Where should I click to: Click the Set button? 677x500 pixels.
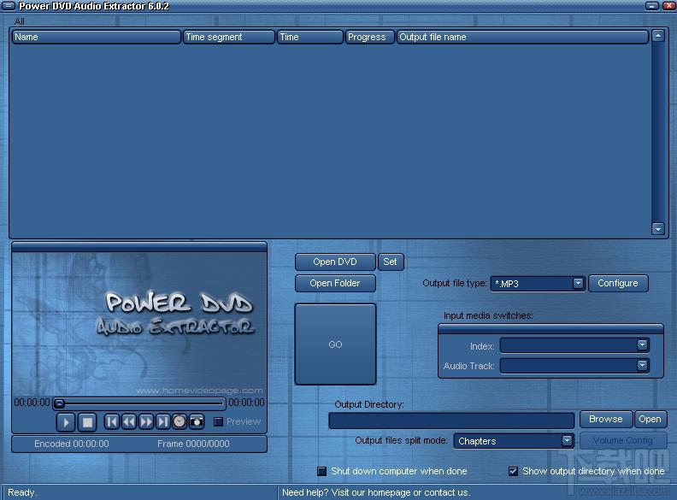[x=391, y=262]
